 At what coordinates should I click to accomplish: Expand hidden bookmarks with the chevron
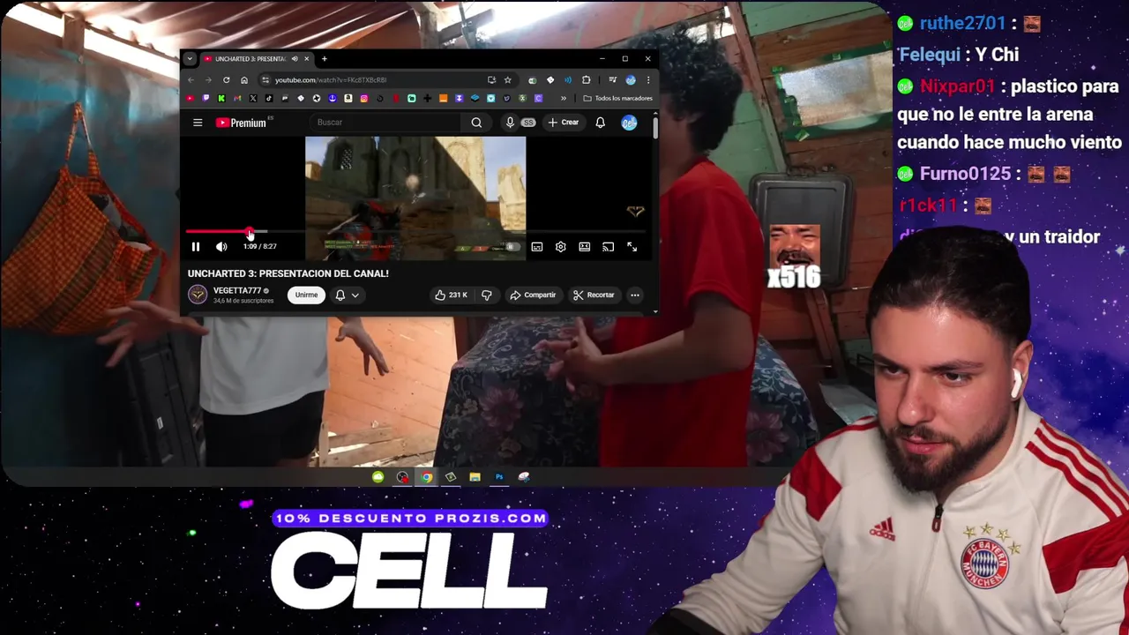point(564,98)
